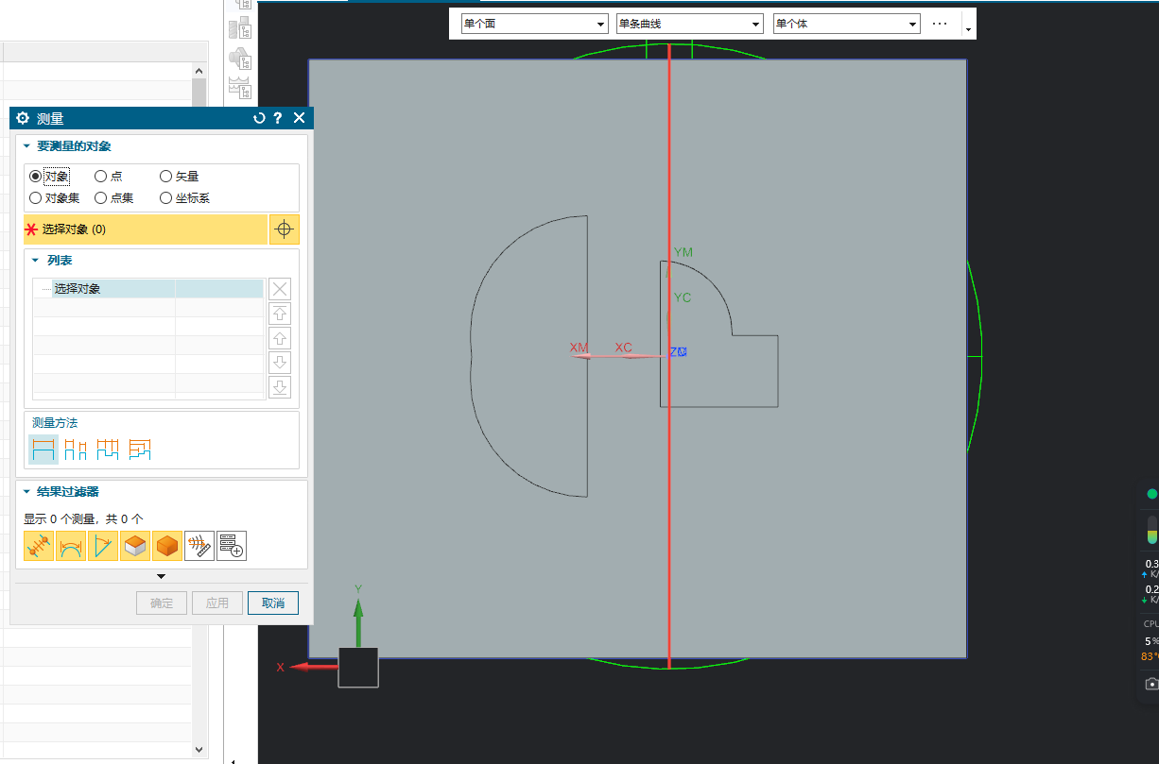Select the object-chain measurement method icon
The image size is (1159, 764).
pos(108,449)
